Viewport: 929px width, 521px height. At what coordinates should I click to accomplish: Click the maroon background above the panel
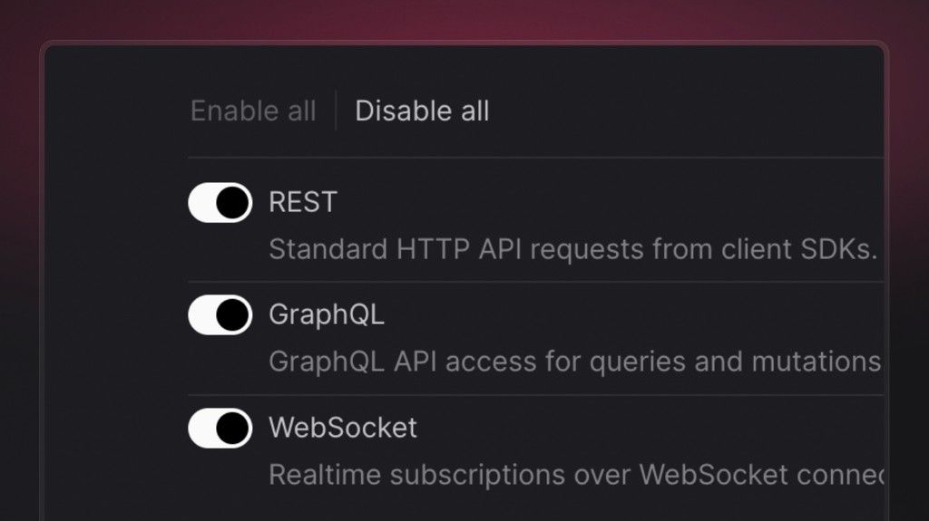tap(464, 20)
